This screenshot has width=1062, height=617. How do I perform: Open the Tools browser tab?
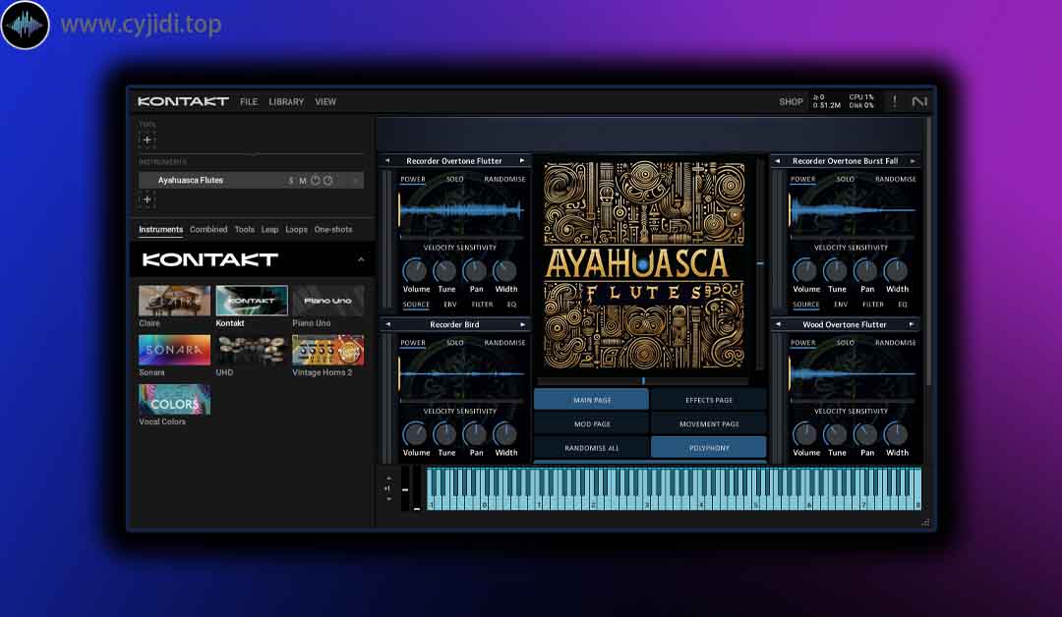point(245,229)
